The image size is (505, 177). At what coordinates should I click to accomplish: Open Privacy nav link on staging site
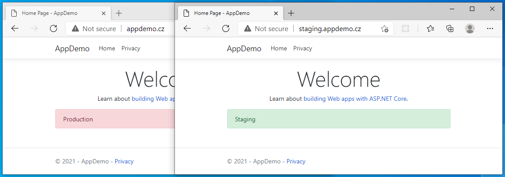click(x=302, y=48)
